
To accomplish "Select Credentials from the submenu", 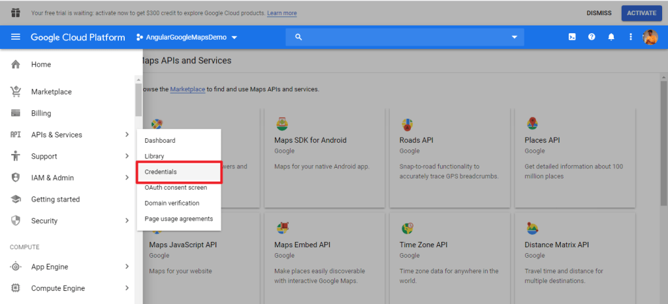I will coord(161,172).
